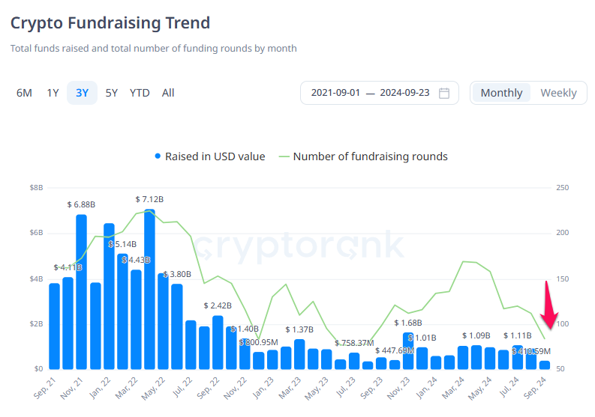Click the Mar, 23 x-axis label

pyautogui.click(x=290, y=389)
